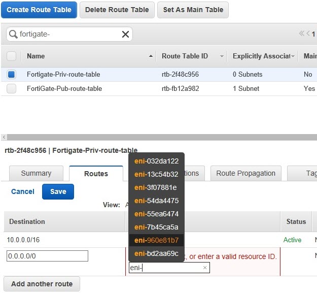Go to first page double-arrow icon
This screenshot has height=293, width=317.
[x=302, y=34]
